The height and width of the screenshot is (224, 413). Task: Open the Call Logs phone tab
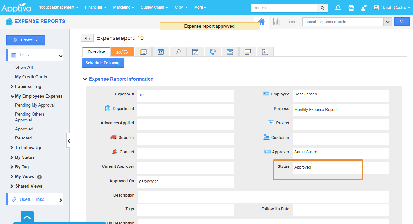(x=213, y=52)
